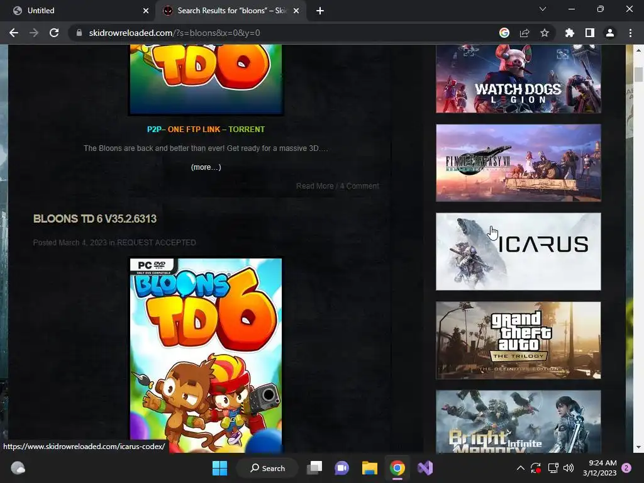Open network settings from the tray
Image resolution: width=644 pixels, height=483 pixels.
coord(553,468)
